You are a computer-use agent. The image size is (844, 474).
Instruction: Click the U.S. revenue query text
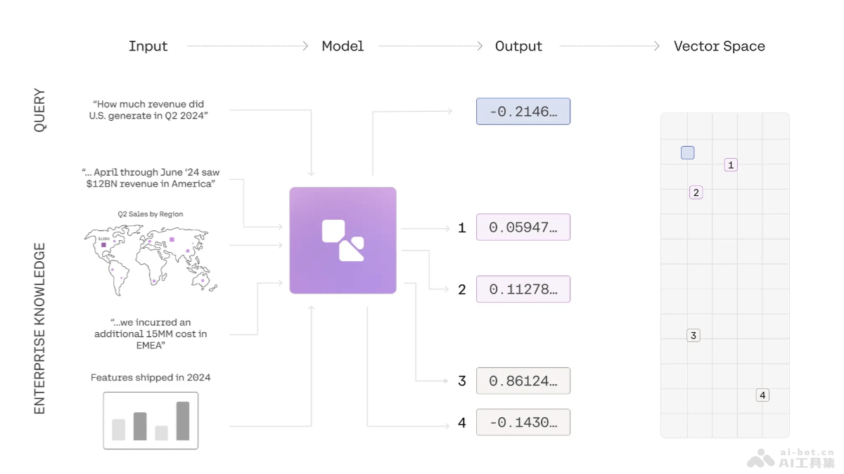pos(148,110)
